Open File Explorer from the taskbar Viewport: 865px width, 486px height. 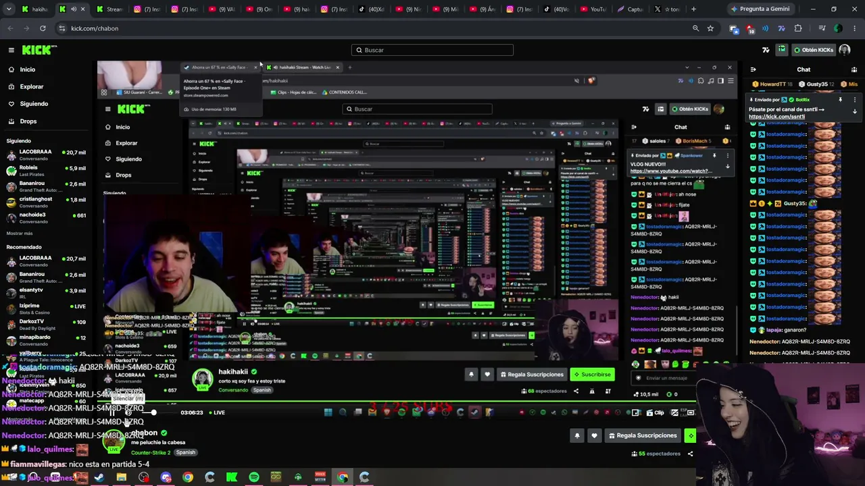click(122, 478)
